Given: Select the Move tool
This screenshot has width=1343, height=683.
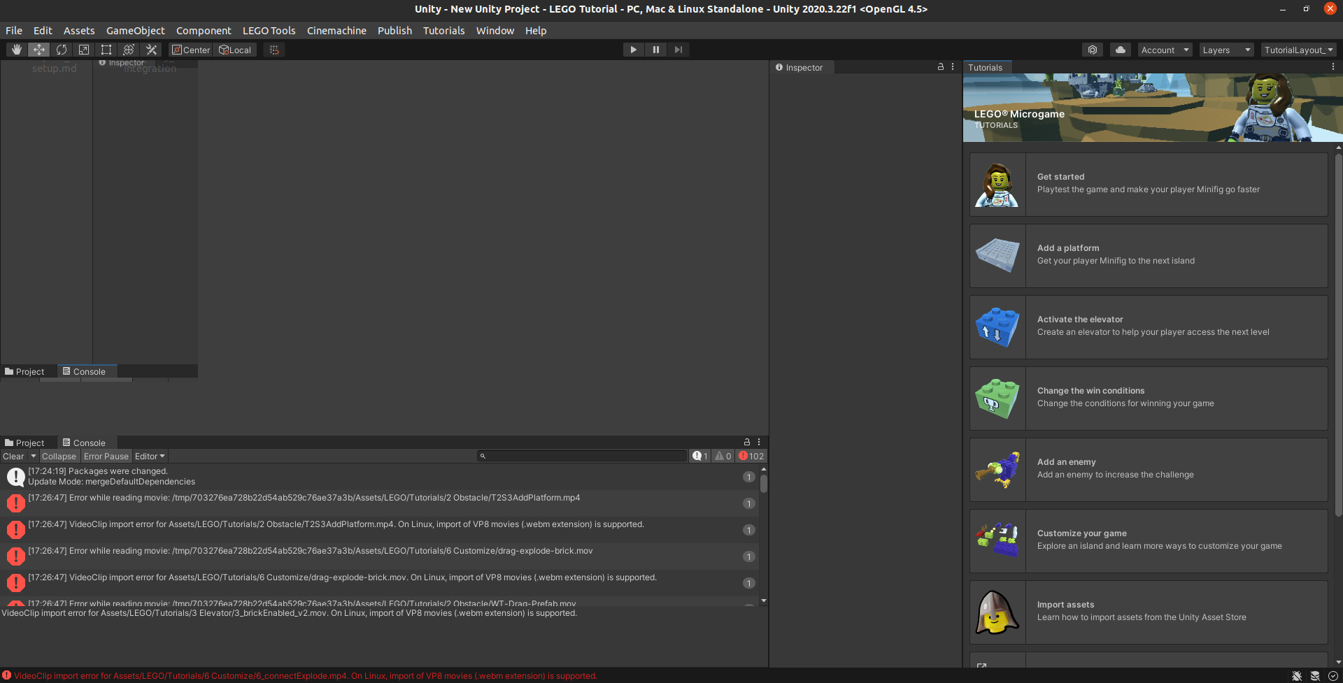Looking at the screenshot, I should click(38, 50).
